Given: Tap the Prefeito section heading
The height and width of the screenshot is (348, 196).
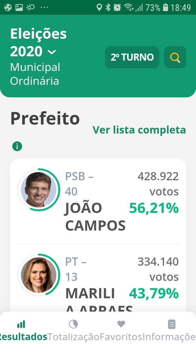Looking at the screenshot, I should coord(45,119).
